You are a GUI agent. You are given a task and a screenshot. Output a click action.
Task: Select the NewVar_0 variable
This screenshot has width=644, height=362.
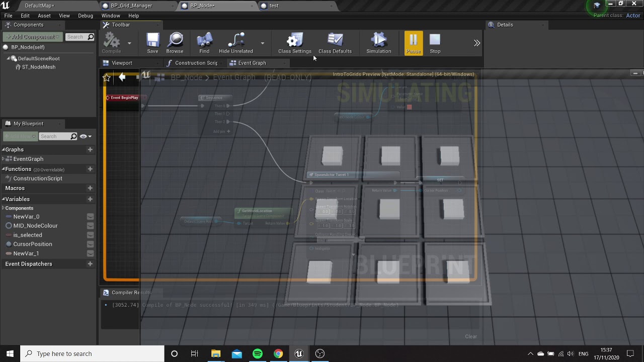point(26,217)
